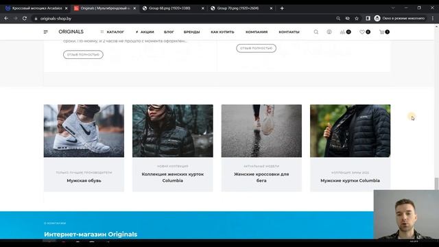The width and height of the screenshot is (439, 247).
Task: Reload the page with refresh icon
Action: [x=25, y=19]
